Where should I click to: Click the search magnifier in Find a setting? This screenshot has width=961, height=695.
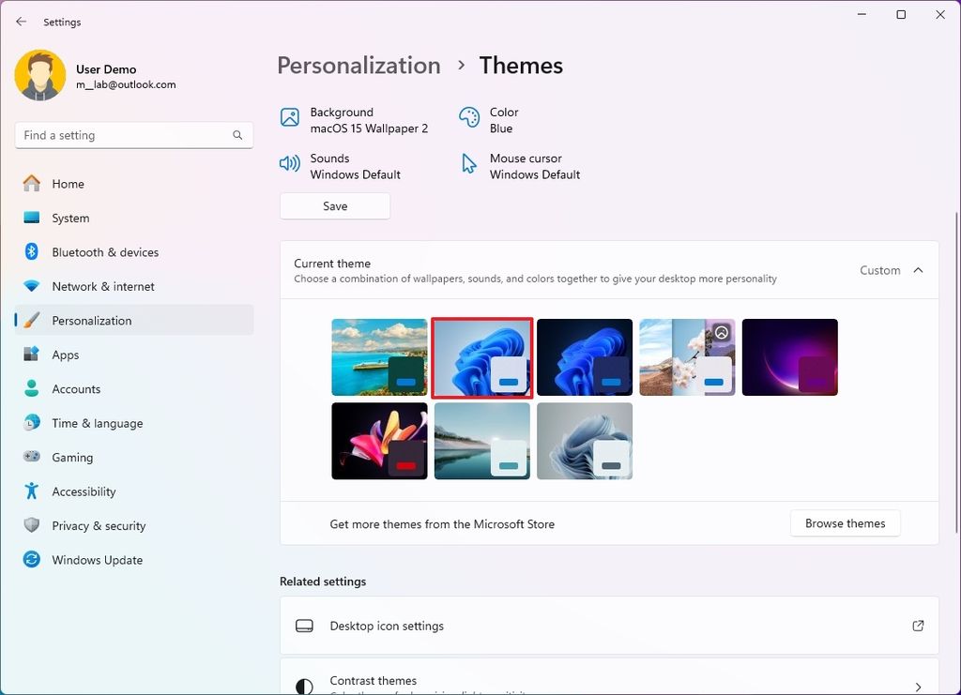pos(237,135)
